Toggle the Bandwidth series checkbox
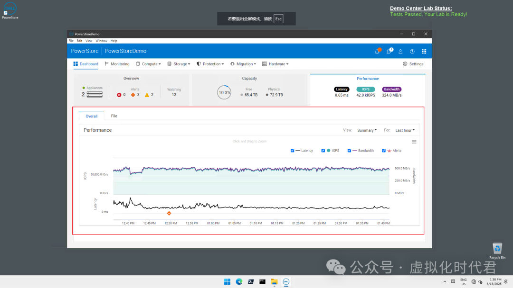The image size is (513, 288). point(350,151)
